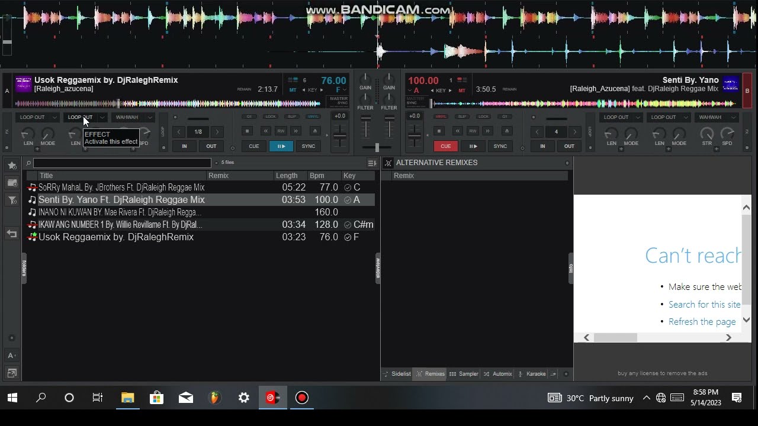The height and width of the screenshot is (426, 758).
Task: Open Microsoft Store from the taskbar
Action: pos(156,398)
